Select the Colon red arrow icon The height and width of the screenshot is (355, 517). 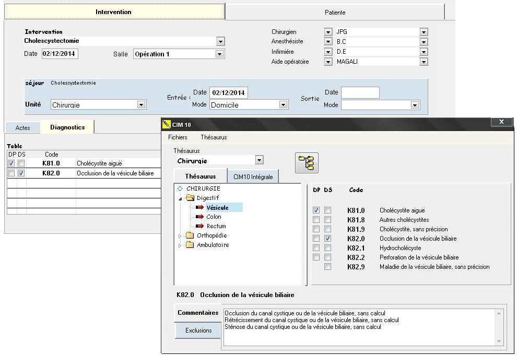click(199, 217)
